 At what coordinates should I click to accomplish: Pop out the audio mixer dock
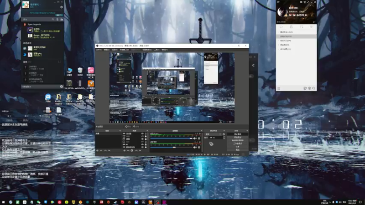point(202,131)
